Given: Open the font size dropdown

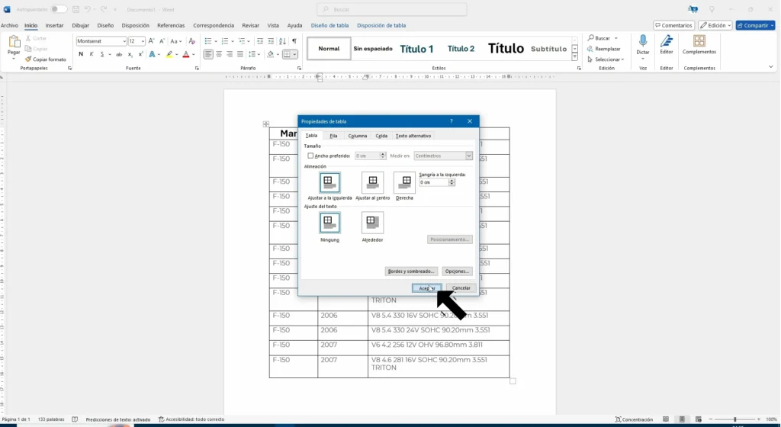Looking at the screenshot, I should [143, 41].
